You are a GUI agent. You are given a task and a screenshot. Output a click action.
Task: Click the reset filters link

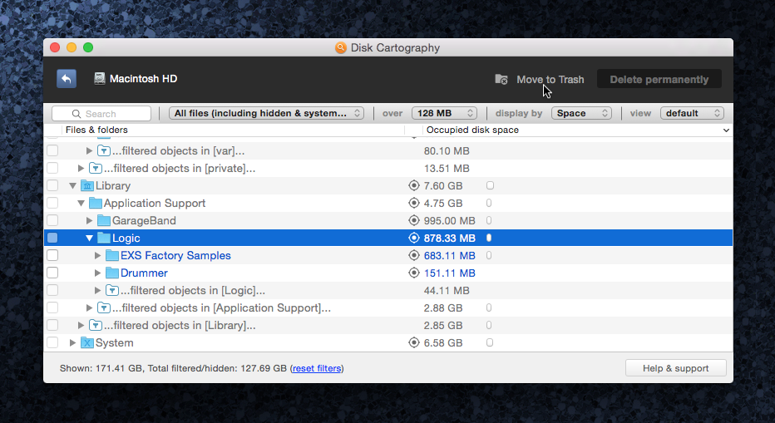(x=317, y=368)
